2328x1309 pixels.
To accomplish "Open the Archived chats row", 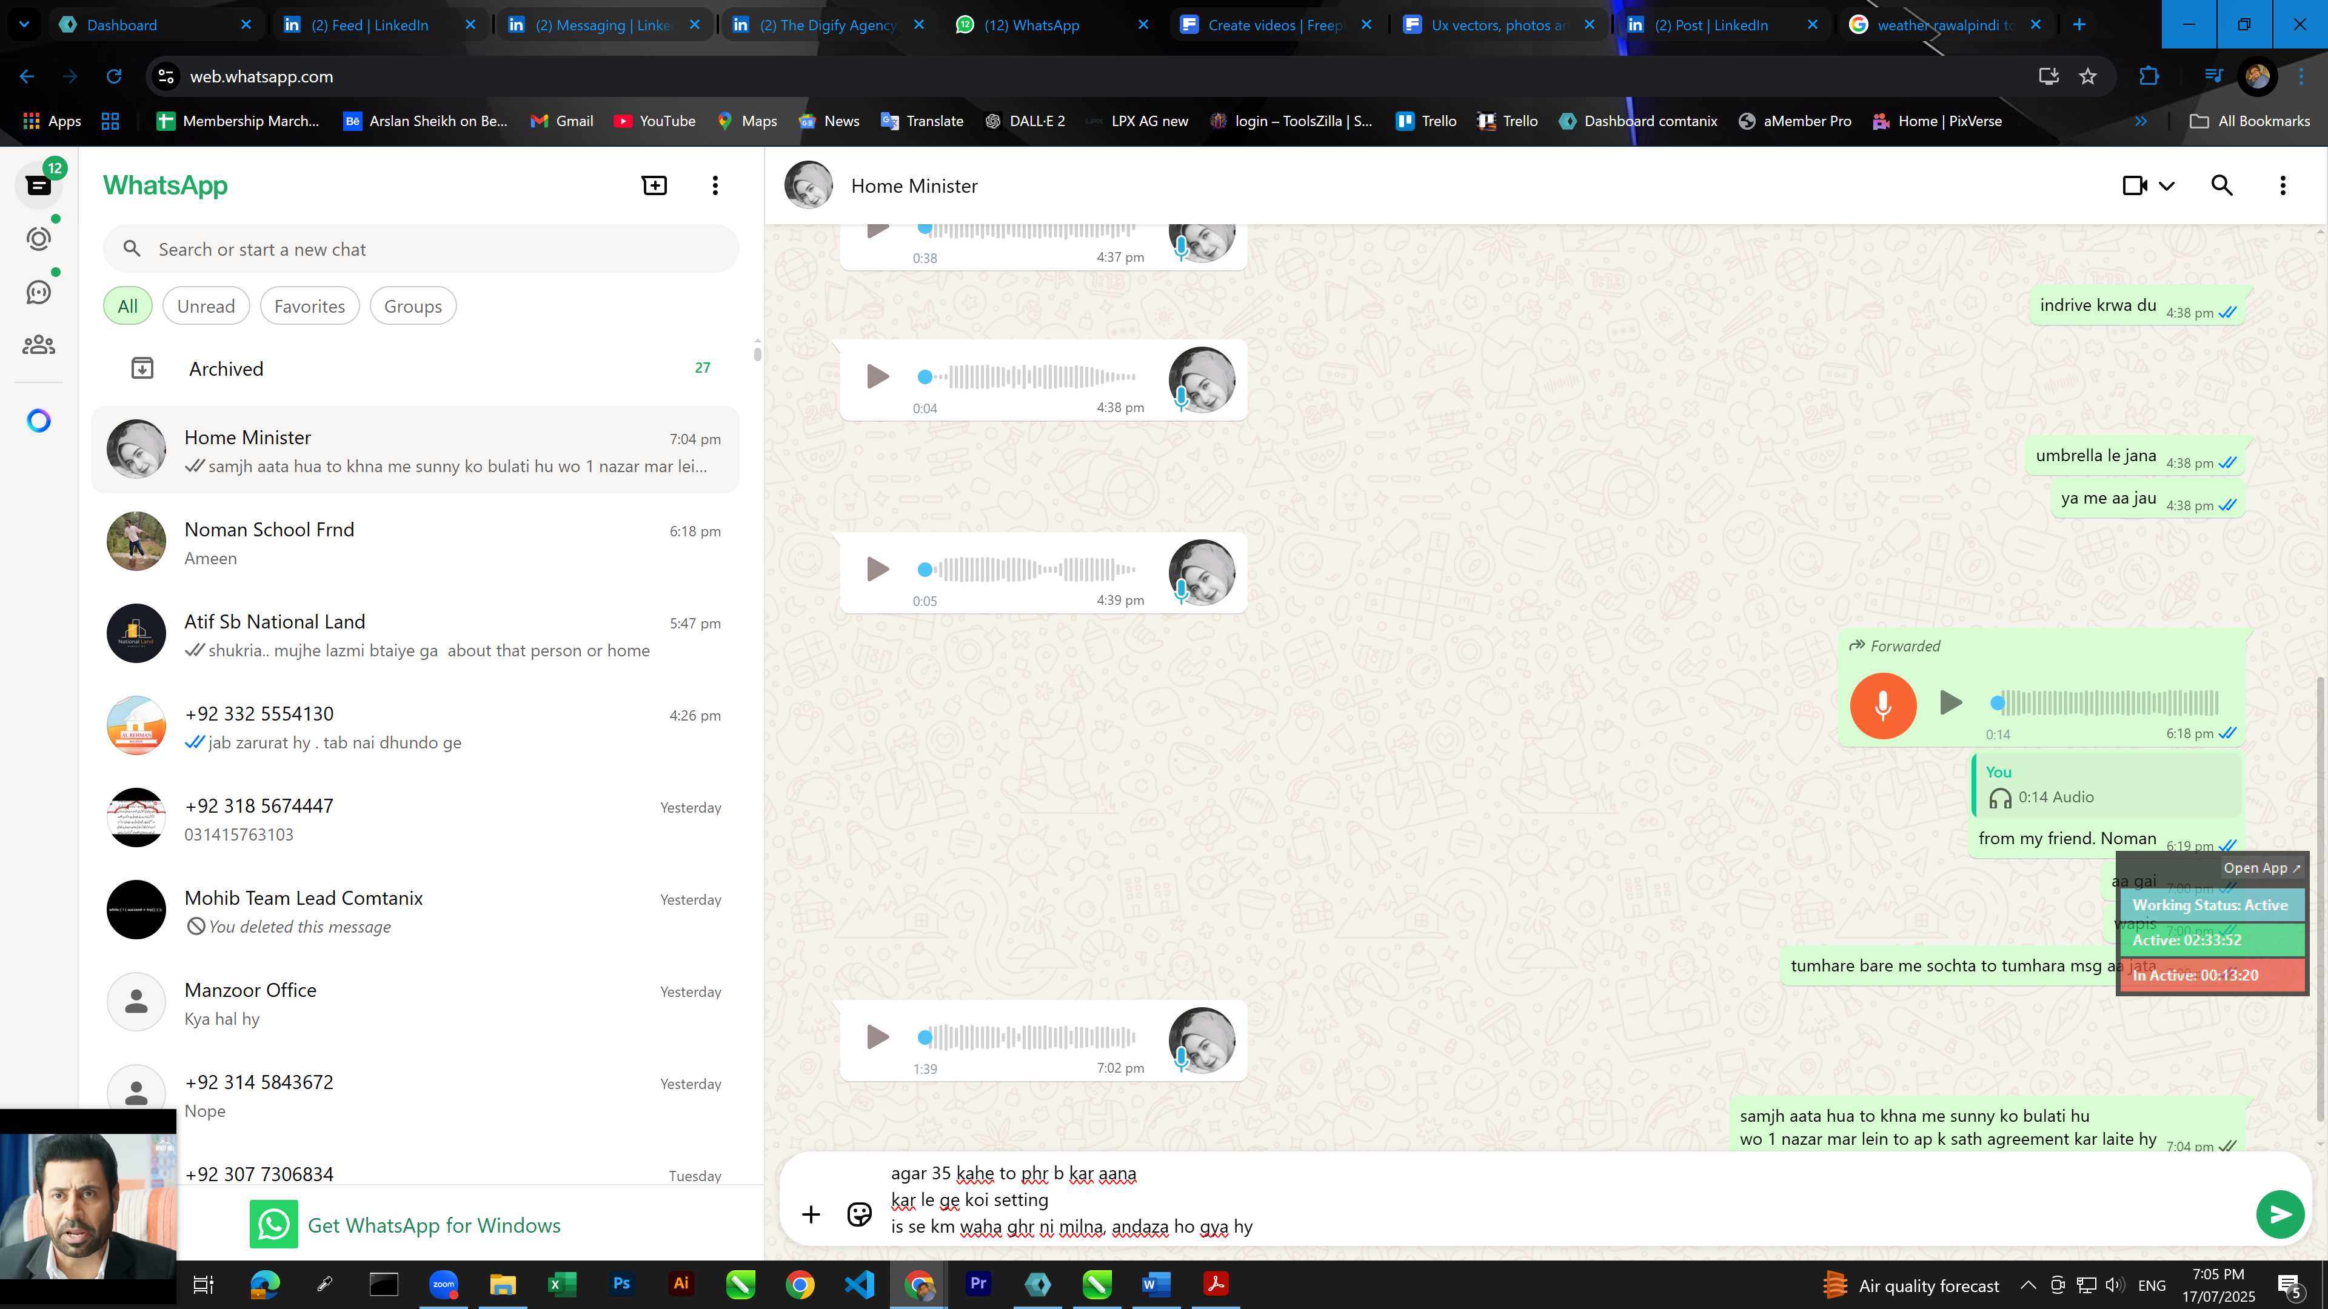I will click(416, 368).
